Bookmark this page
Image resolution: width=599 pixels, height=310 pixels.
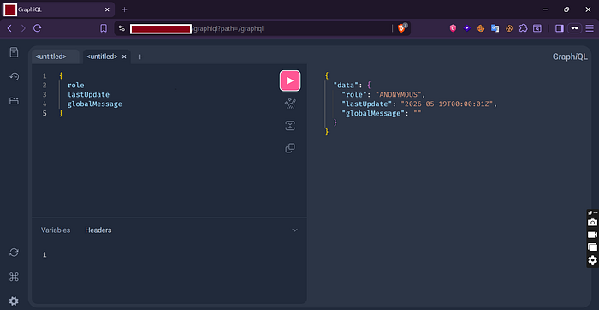point(104,28)
